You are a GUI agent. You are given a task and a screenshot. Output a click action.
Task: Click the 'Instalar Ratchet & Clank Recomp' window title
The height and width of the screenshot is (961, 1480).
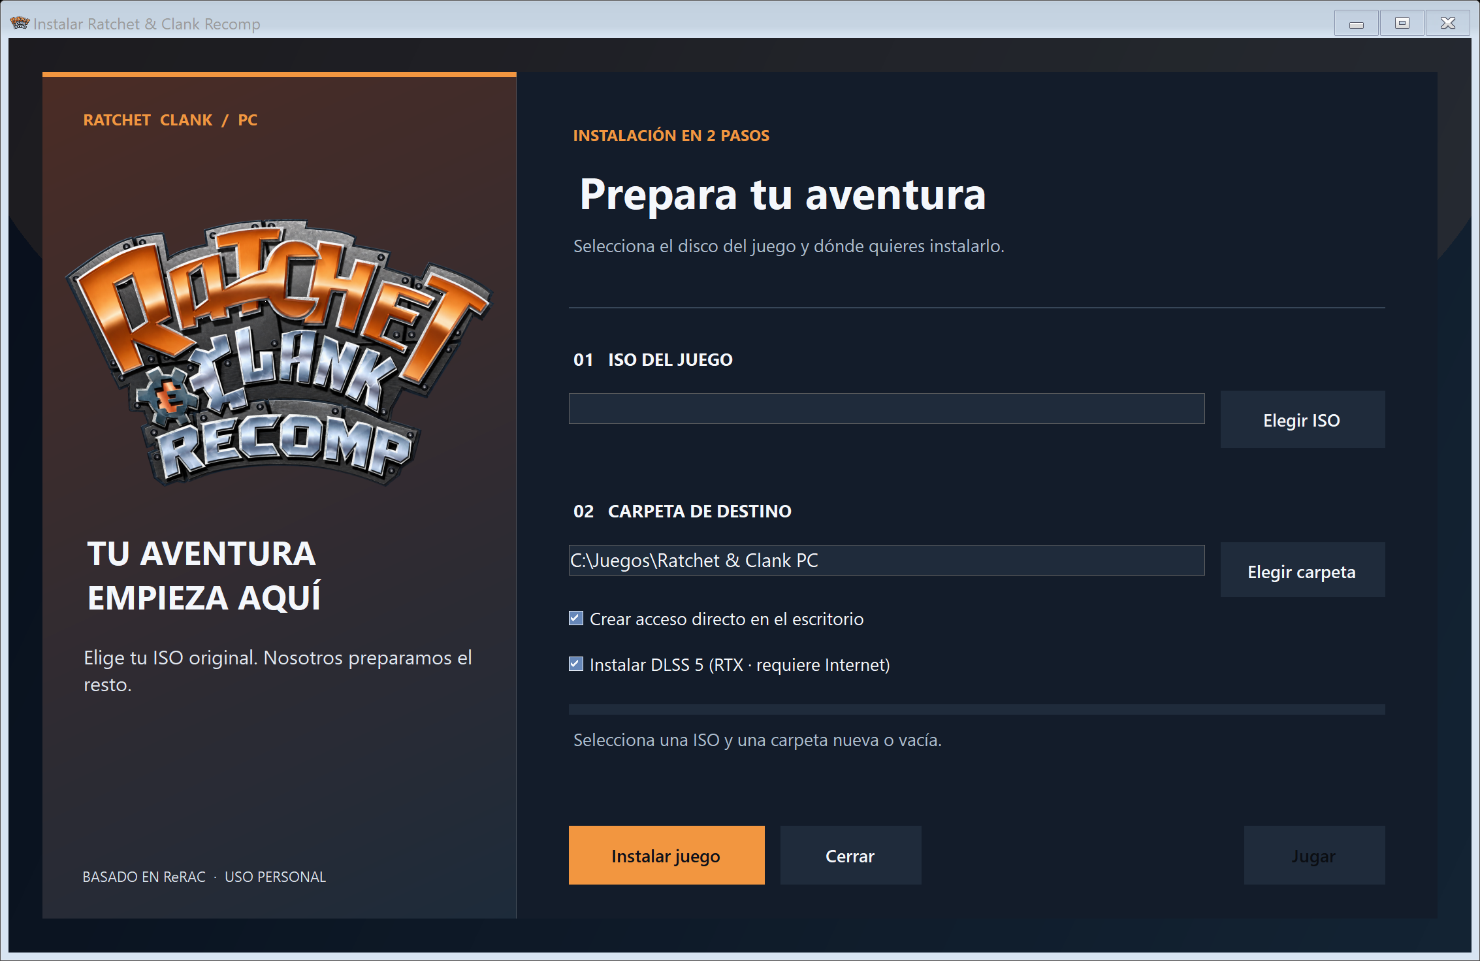pos(147,24)
